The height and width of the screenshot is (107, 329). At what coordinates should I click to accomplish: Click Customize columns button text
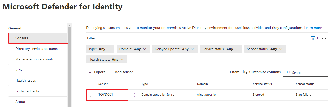point(265,72)
